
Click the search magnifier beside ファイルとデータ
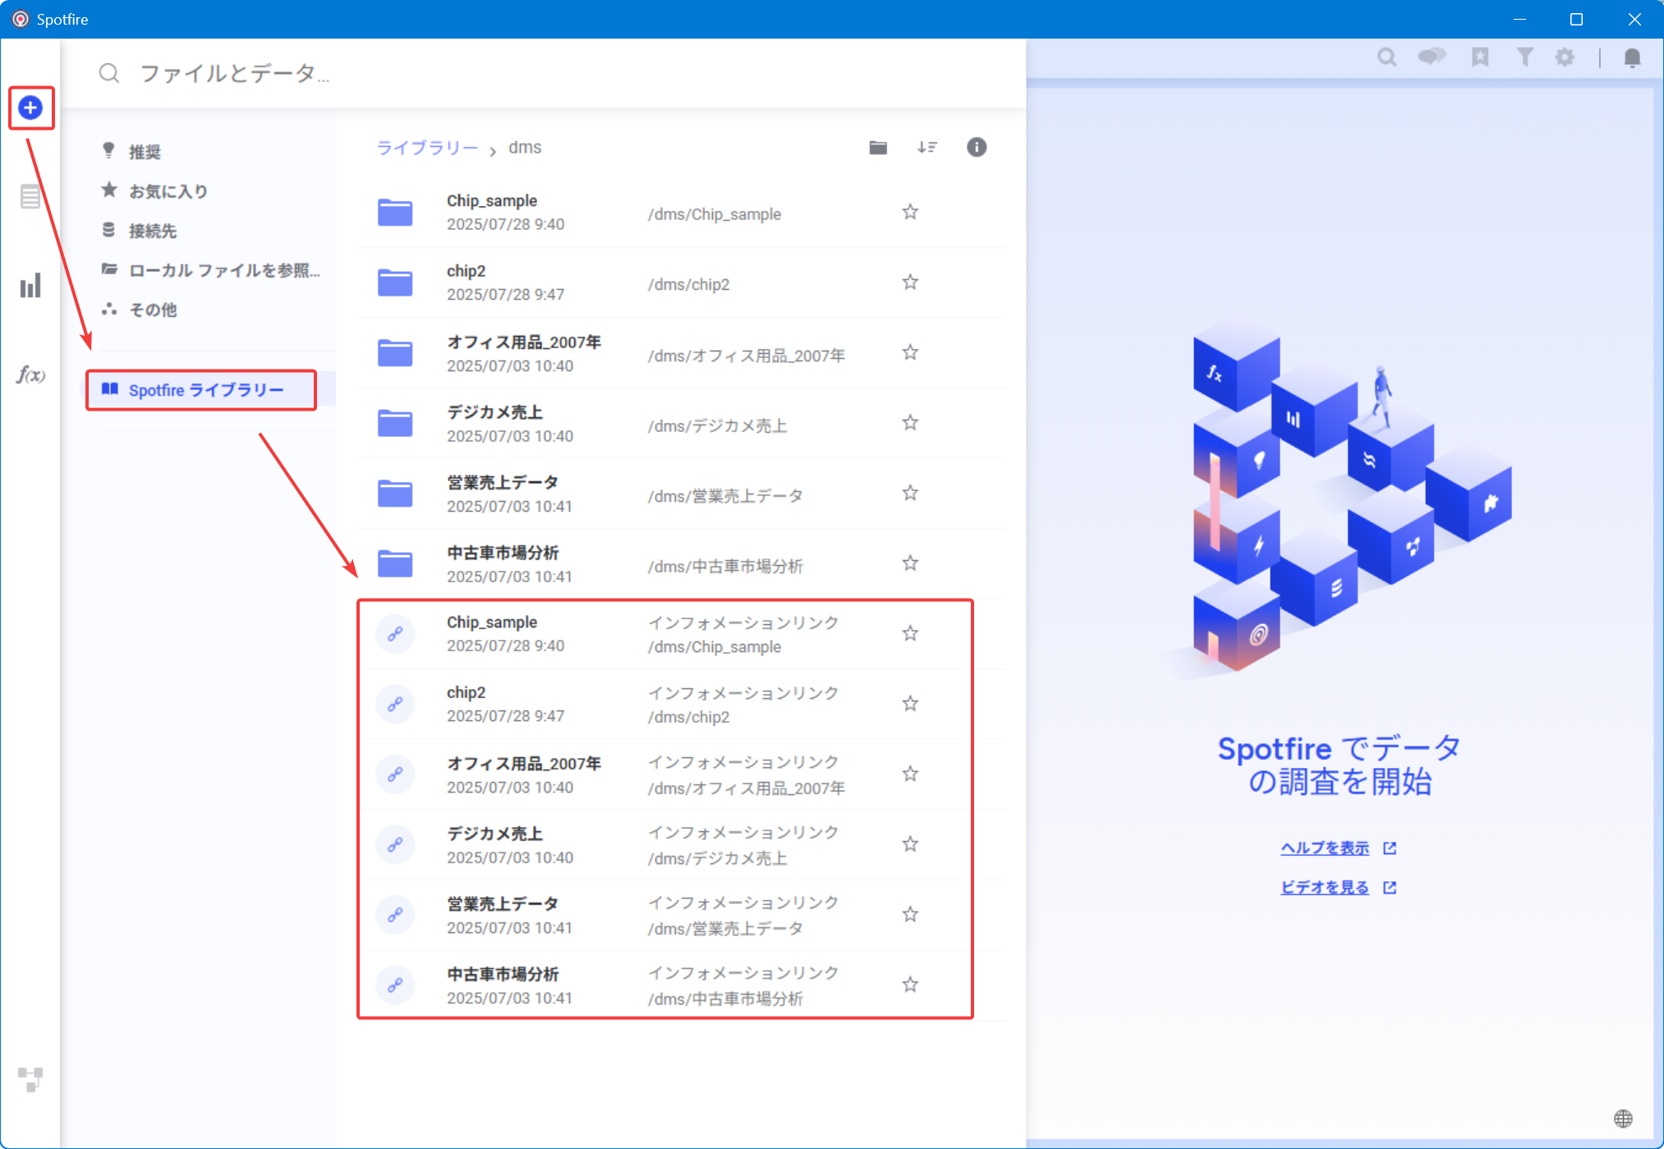click(x=109, y=73)
